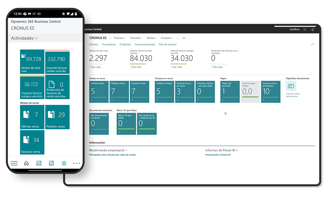Open the Ventas menu dropdown
This screenshot has width=333, height=210.
click(152, 38)
